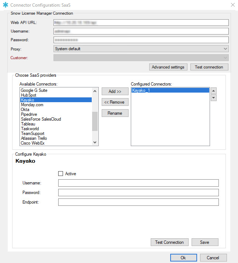
Task: Save the Kayako configuration
Action: 204,242
